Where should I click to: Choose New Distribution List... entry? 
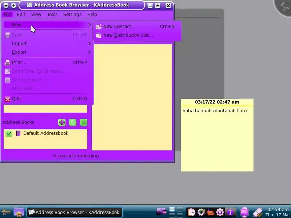(137, 35)
